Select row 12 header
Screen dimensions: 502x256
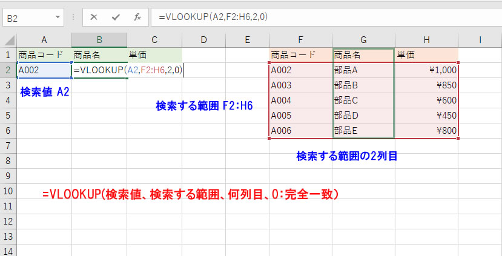point(8,222)
